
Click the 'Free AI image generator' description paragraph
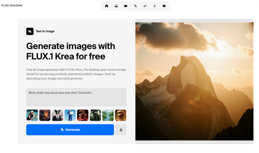point(76,74)
